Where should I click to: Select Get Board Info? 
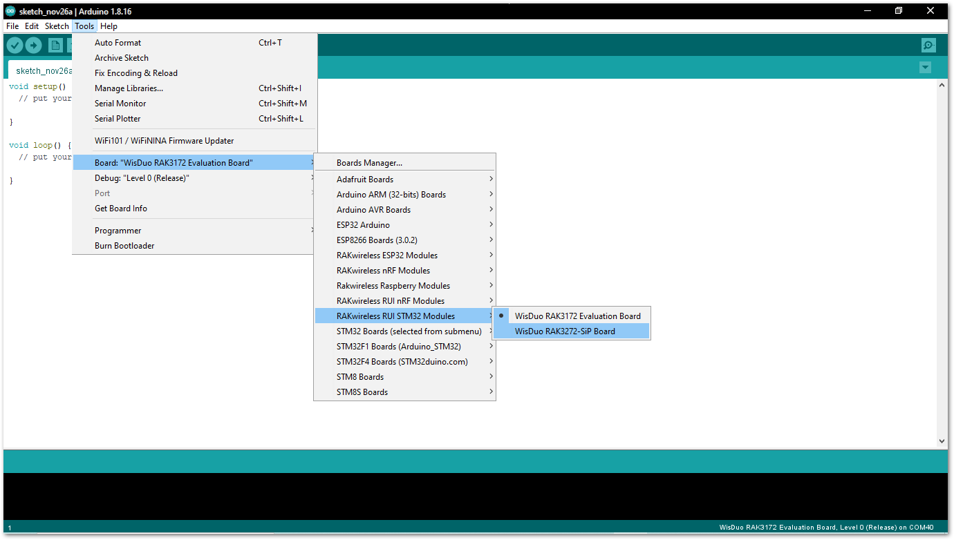click(195, 209)
